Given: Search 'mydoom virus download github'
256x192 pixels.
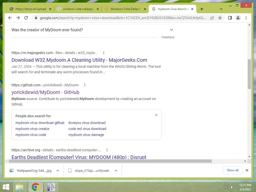Looking at the screenshot, I should 40,123.
